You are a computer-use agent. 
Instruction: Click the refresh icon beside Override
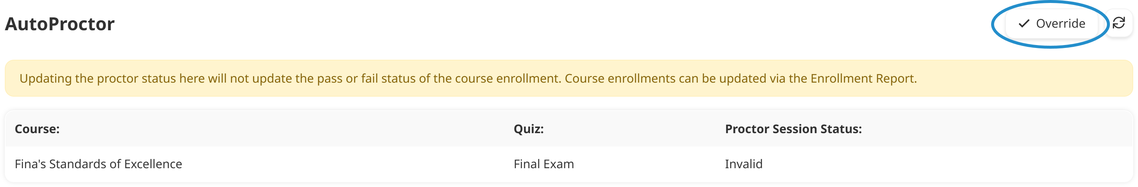pyautogui.click(x=1118, y=23)
